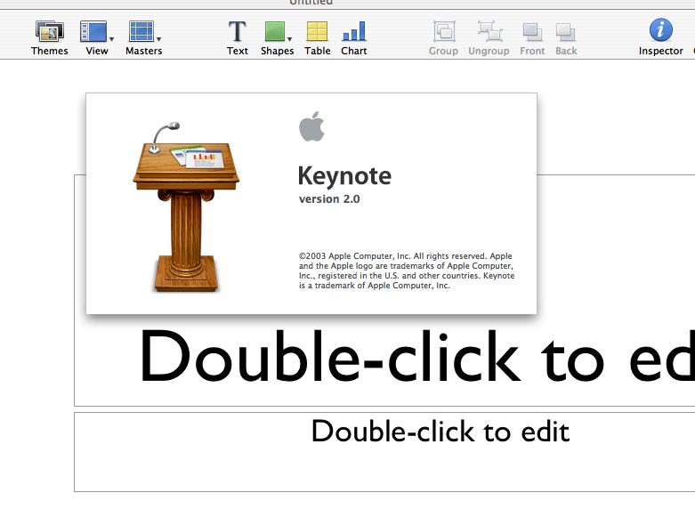Open the Themes chooser icon
The height and width of the screenshot is (509, 695).
[49, 31]
